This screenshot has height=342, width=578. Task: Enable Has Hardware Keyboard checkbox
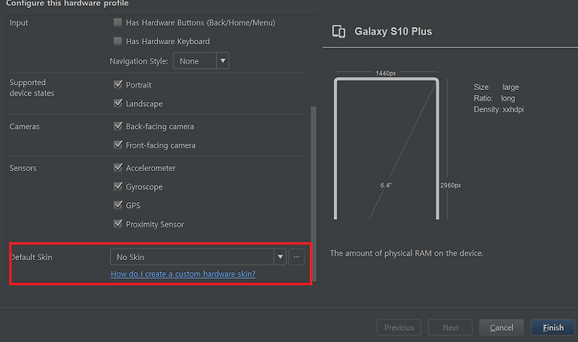pos(118,41)
